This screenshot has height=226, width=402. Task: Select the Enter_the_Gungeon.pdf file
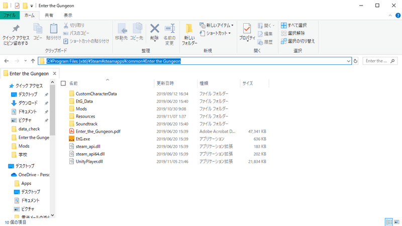click(94, 132)
